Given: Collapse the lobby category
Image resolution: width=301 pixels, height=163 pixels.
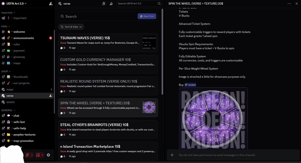Looking at the screenshot, I should 6,26.
